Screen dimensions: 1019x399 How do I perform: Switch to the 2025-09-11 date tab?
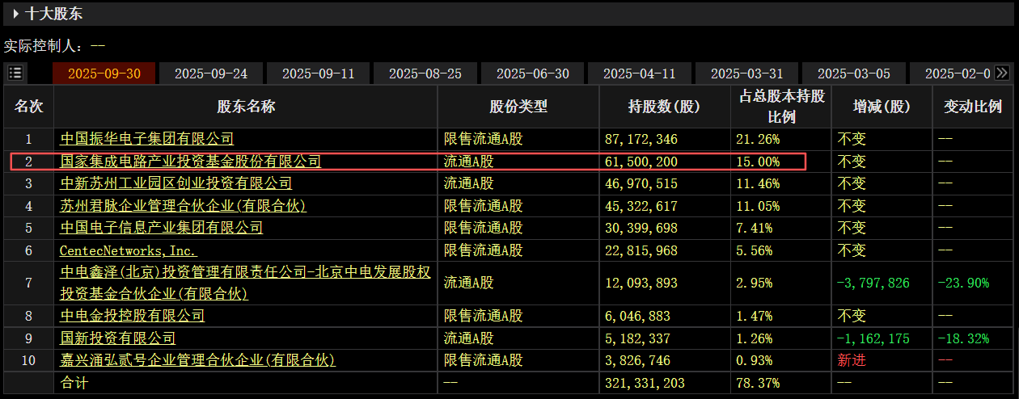[x=319, y=73]
